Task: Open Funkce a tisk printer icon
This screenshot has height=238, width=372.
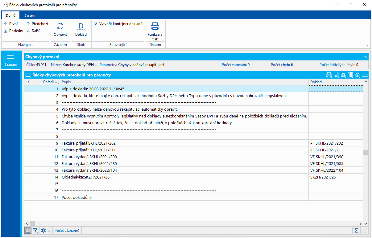Action: click(155, 27)
